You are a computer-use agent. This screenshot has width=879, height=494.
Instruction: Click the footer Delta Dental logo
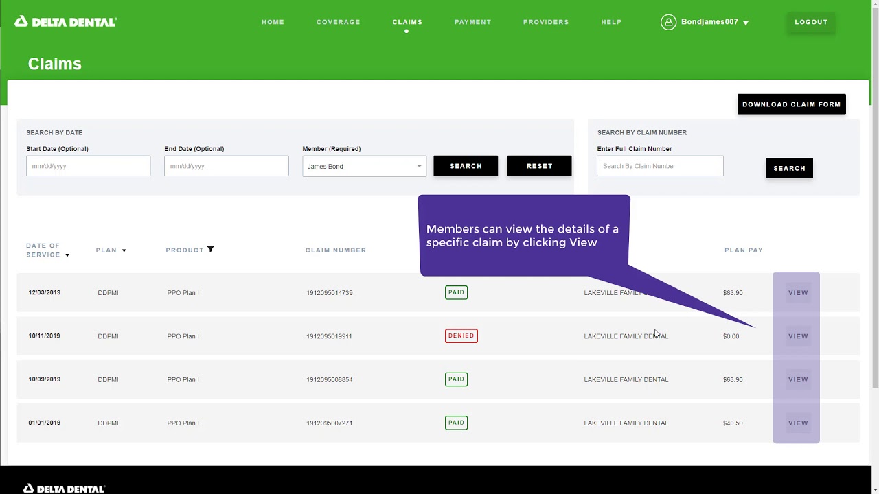[x=65, y=489]
